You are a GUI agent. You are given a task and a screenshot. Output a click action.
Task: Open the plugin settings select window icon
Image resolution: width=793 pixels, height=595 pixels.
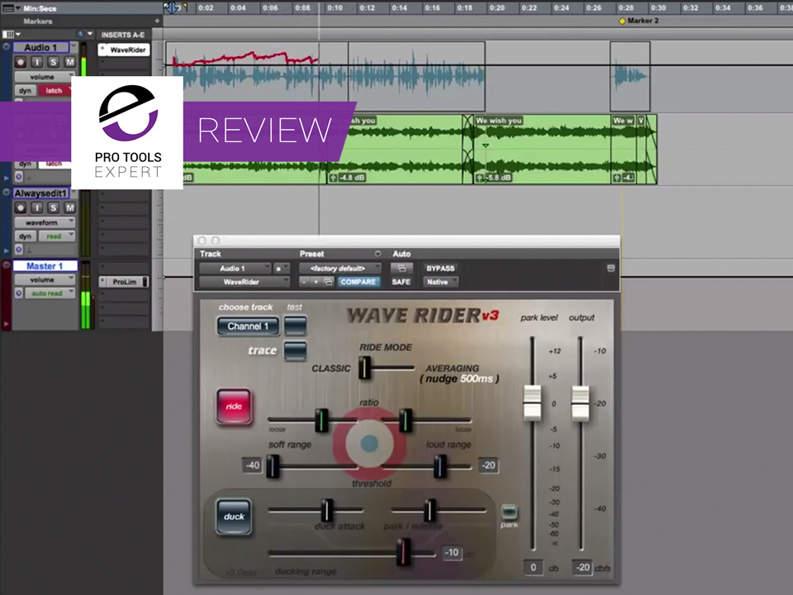point(328,282)
